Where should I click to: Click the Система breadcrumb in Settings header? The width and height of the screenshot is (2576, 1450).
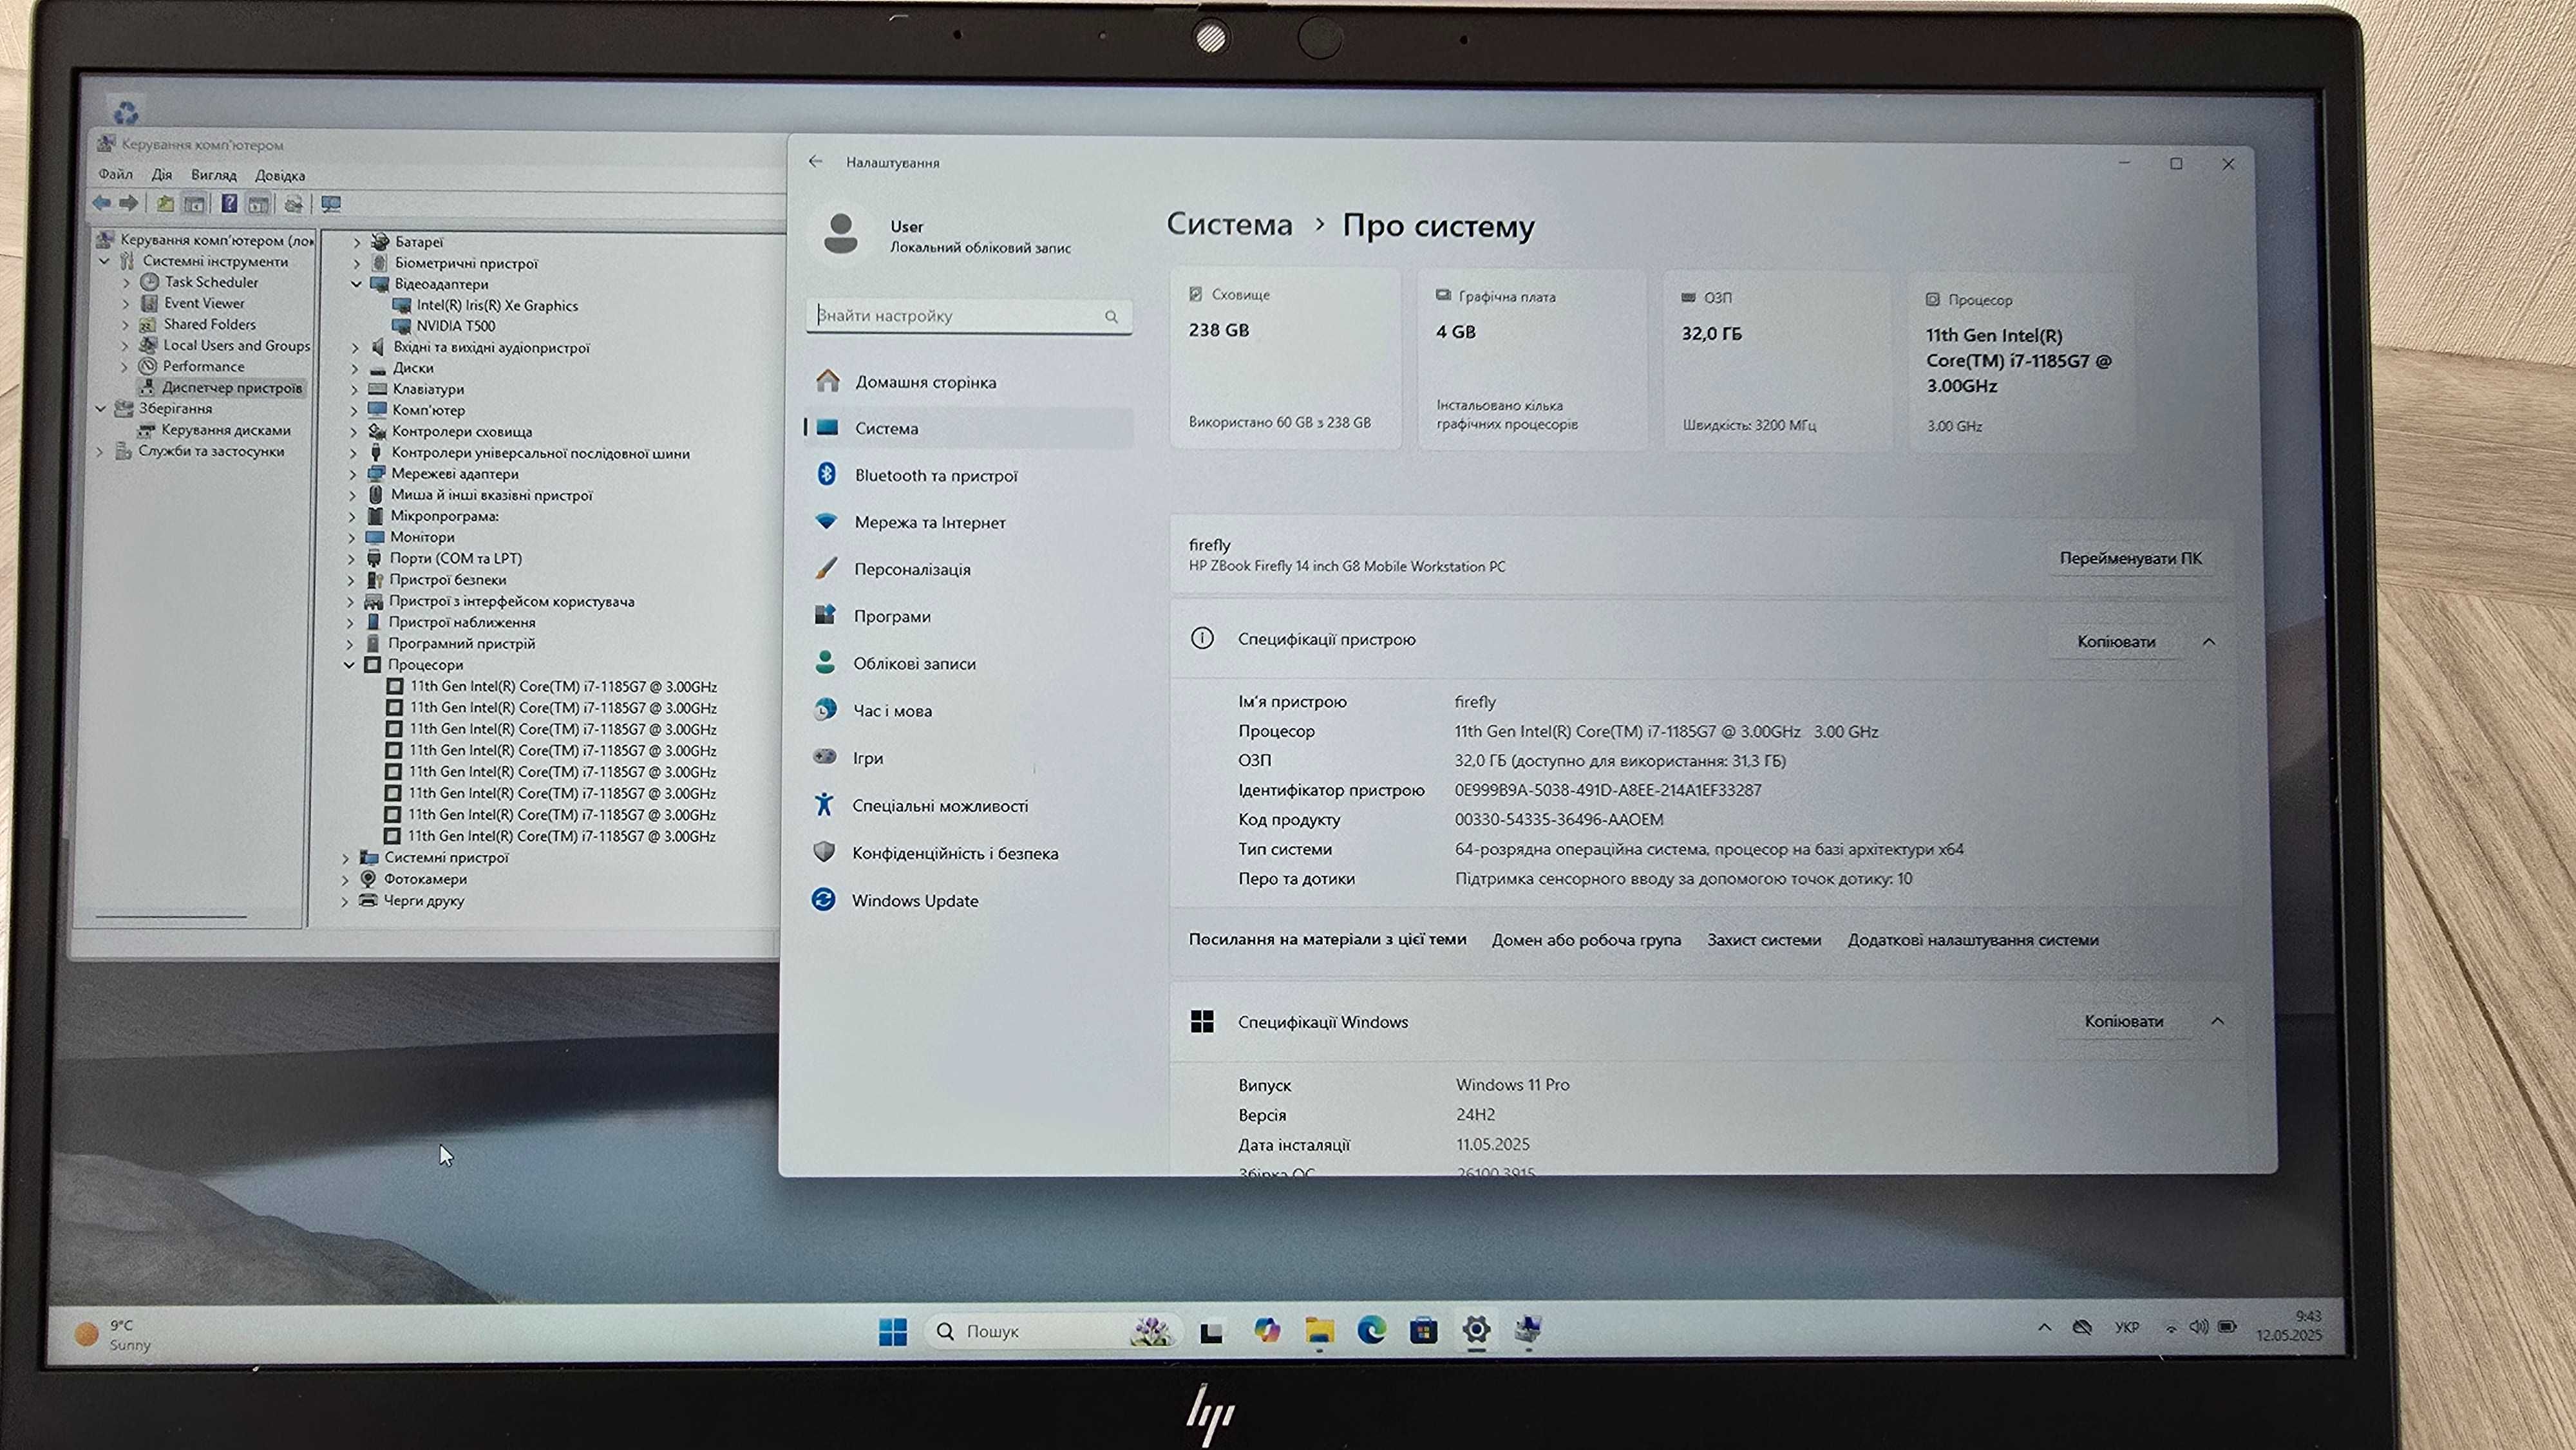(1229, 224)
